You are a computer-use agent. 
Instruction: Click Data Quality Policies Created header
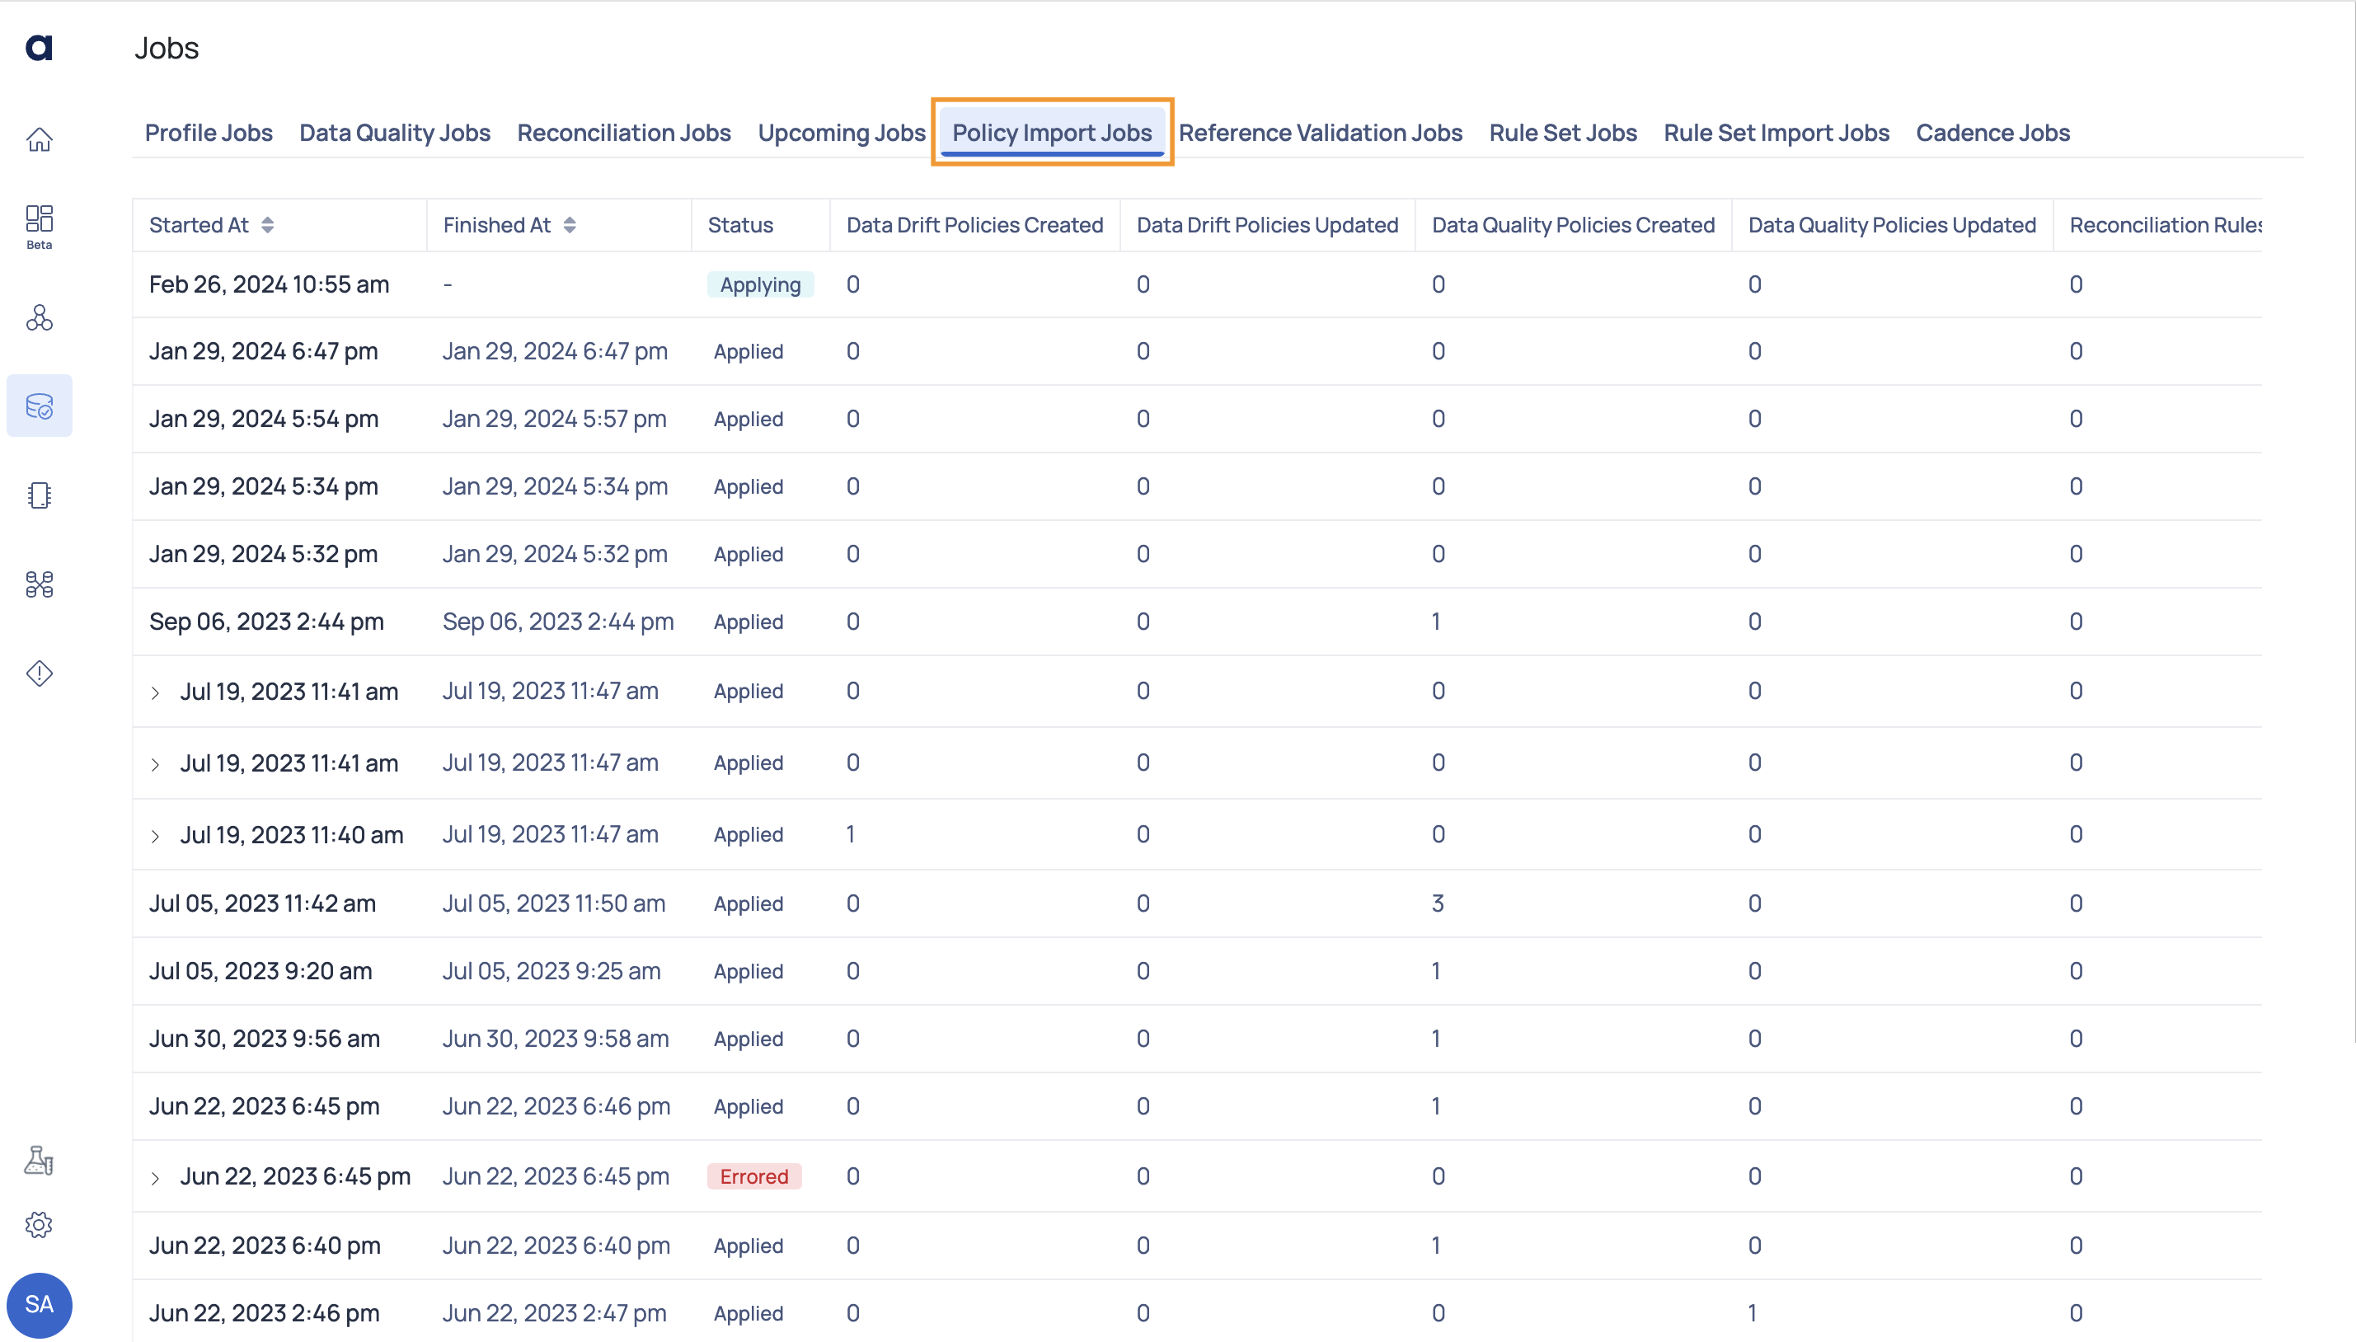click(x=1574, y=225)
